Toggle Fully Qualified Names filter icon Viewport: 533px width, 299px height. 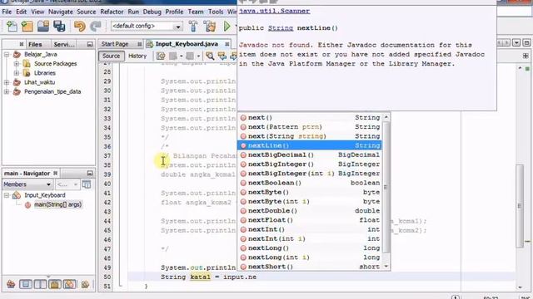[85, 284]
